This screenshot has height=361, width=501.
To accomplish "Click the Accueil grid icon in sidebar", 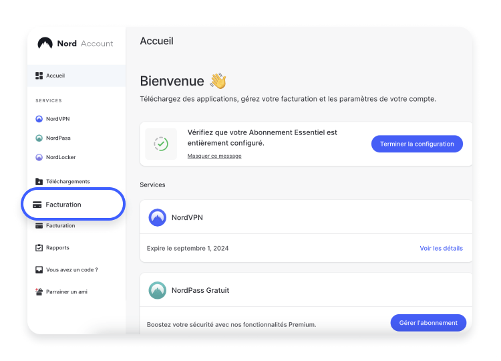I will [x=39, y=76].
